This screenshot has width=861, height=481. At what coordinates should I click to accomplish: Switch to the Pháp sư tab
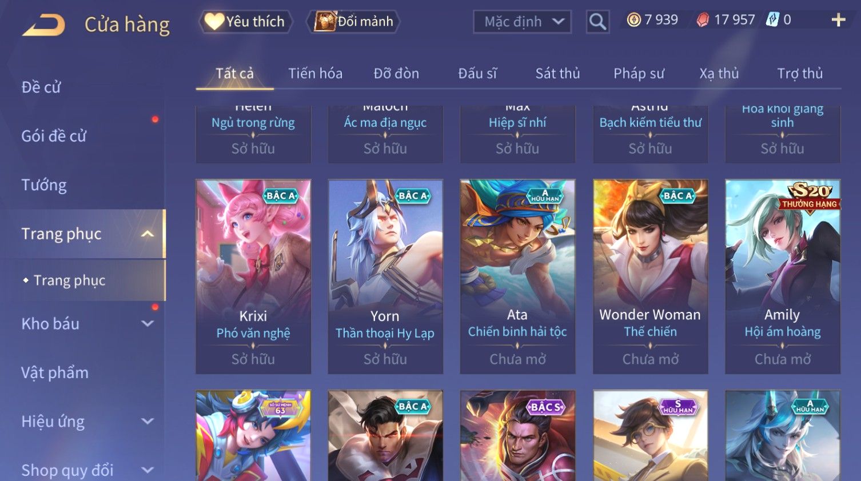click(x=639, y=73)
